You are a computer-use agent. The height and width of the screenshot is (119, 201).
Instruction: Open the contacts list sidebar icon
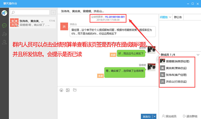(x=4, y=34)
